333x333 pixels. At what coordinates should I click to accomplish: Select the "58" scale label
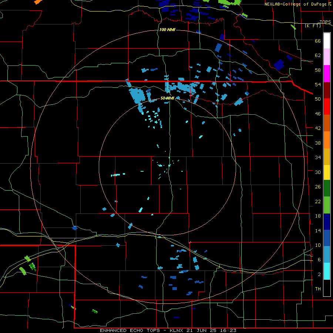click(318, 70)
